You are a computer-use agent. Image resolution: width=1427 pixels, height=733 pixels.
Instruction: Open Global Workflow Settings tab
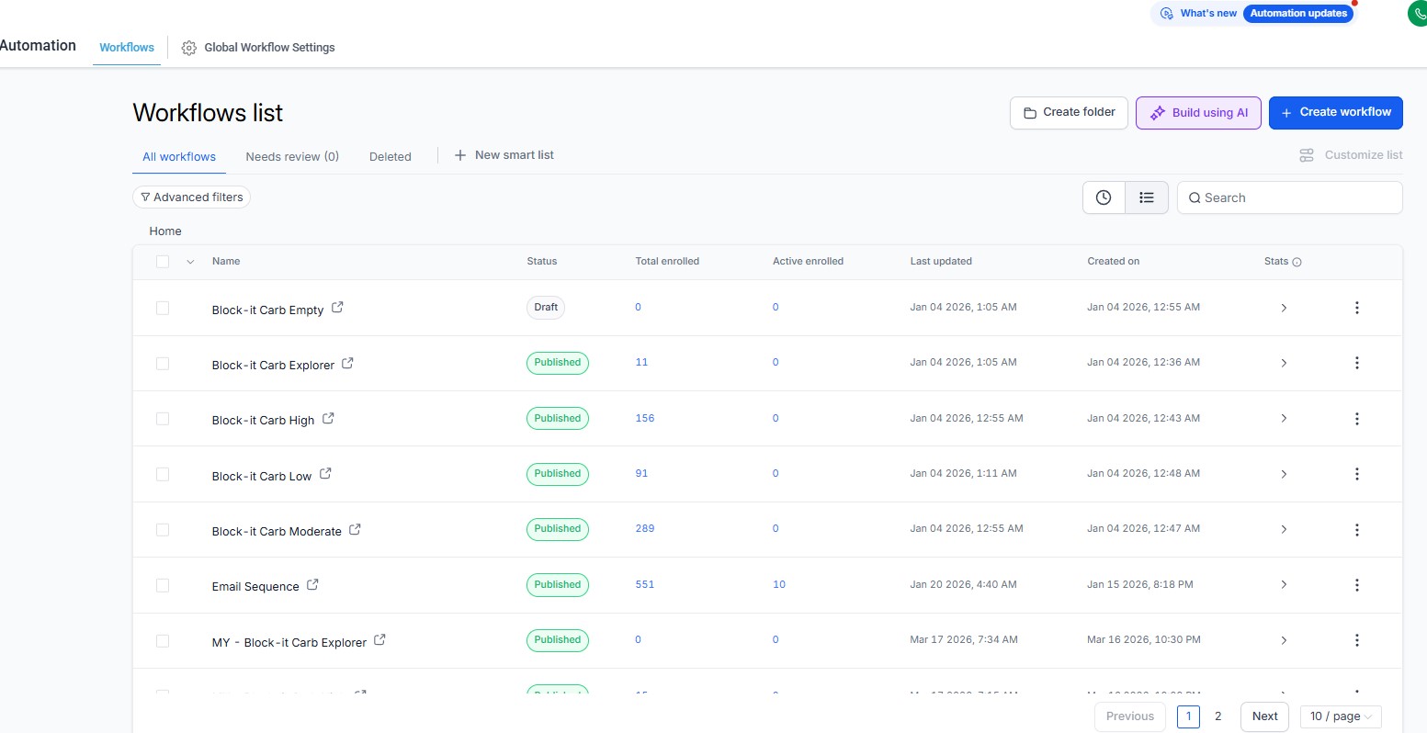(258, 48)
